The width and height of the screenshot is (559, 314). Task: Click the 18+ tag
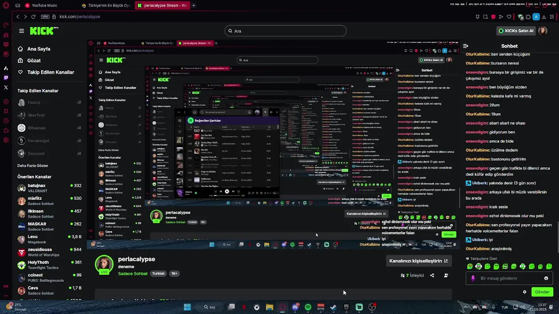pyautogui.click(x=174, y=273)
